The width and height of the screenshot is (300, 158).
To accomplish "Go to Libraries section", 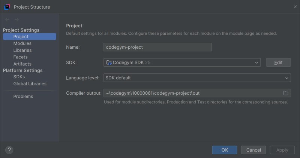I will (22, 50).
